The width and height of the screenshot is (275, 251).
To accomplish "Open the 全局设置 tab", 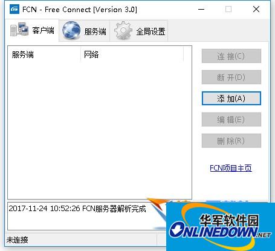I will (x=139, y=30).
